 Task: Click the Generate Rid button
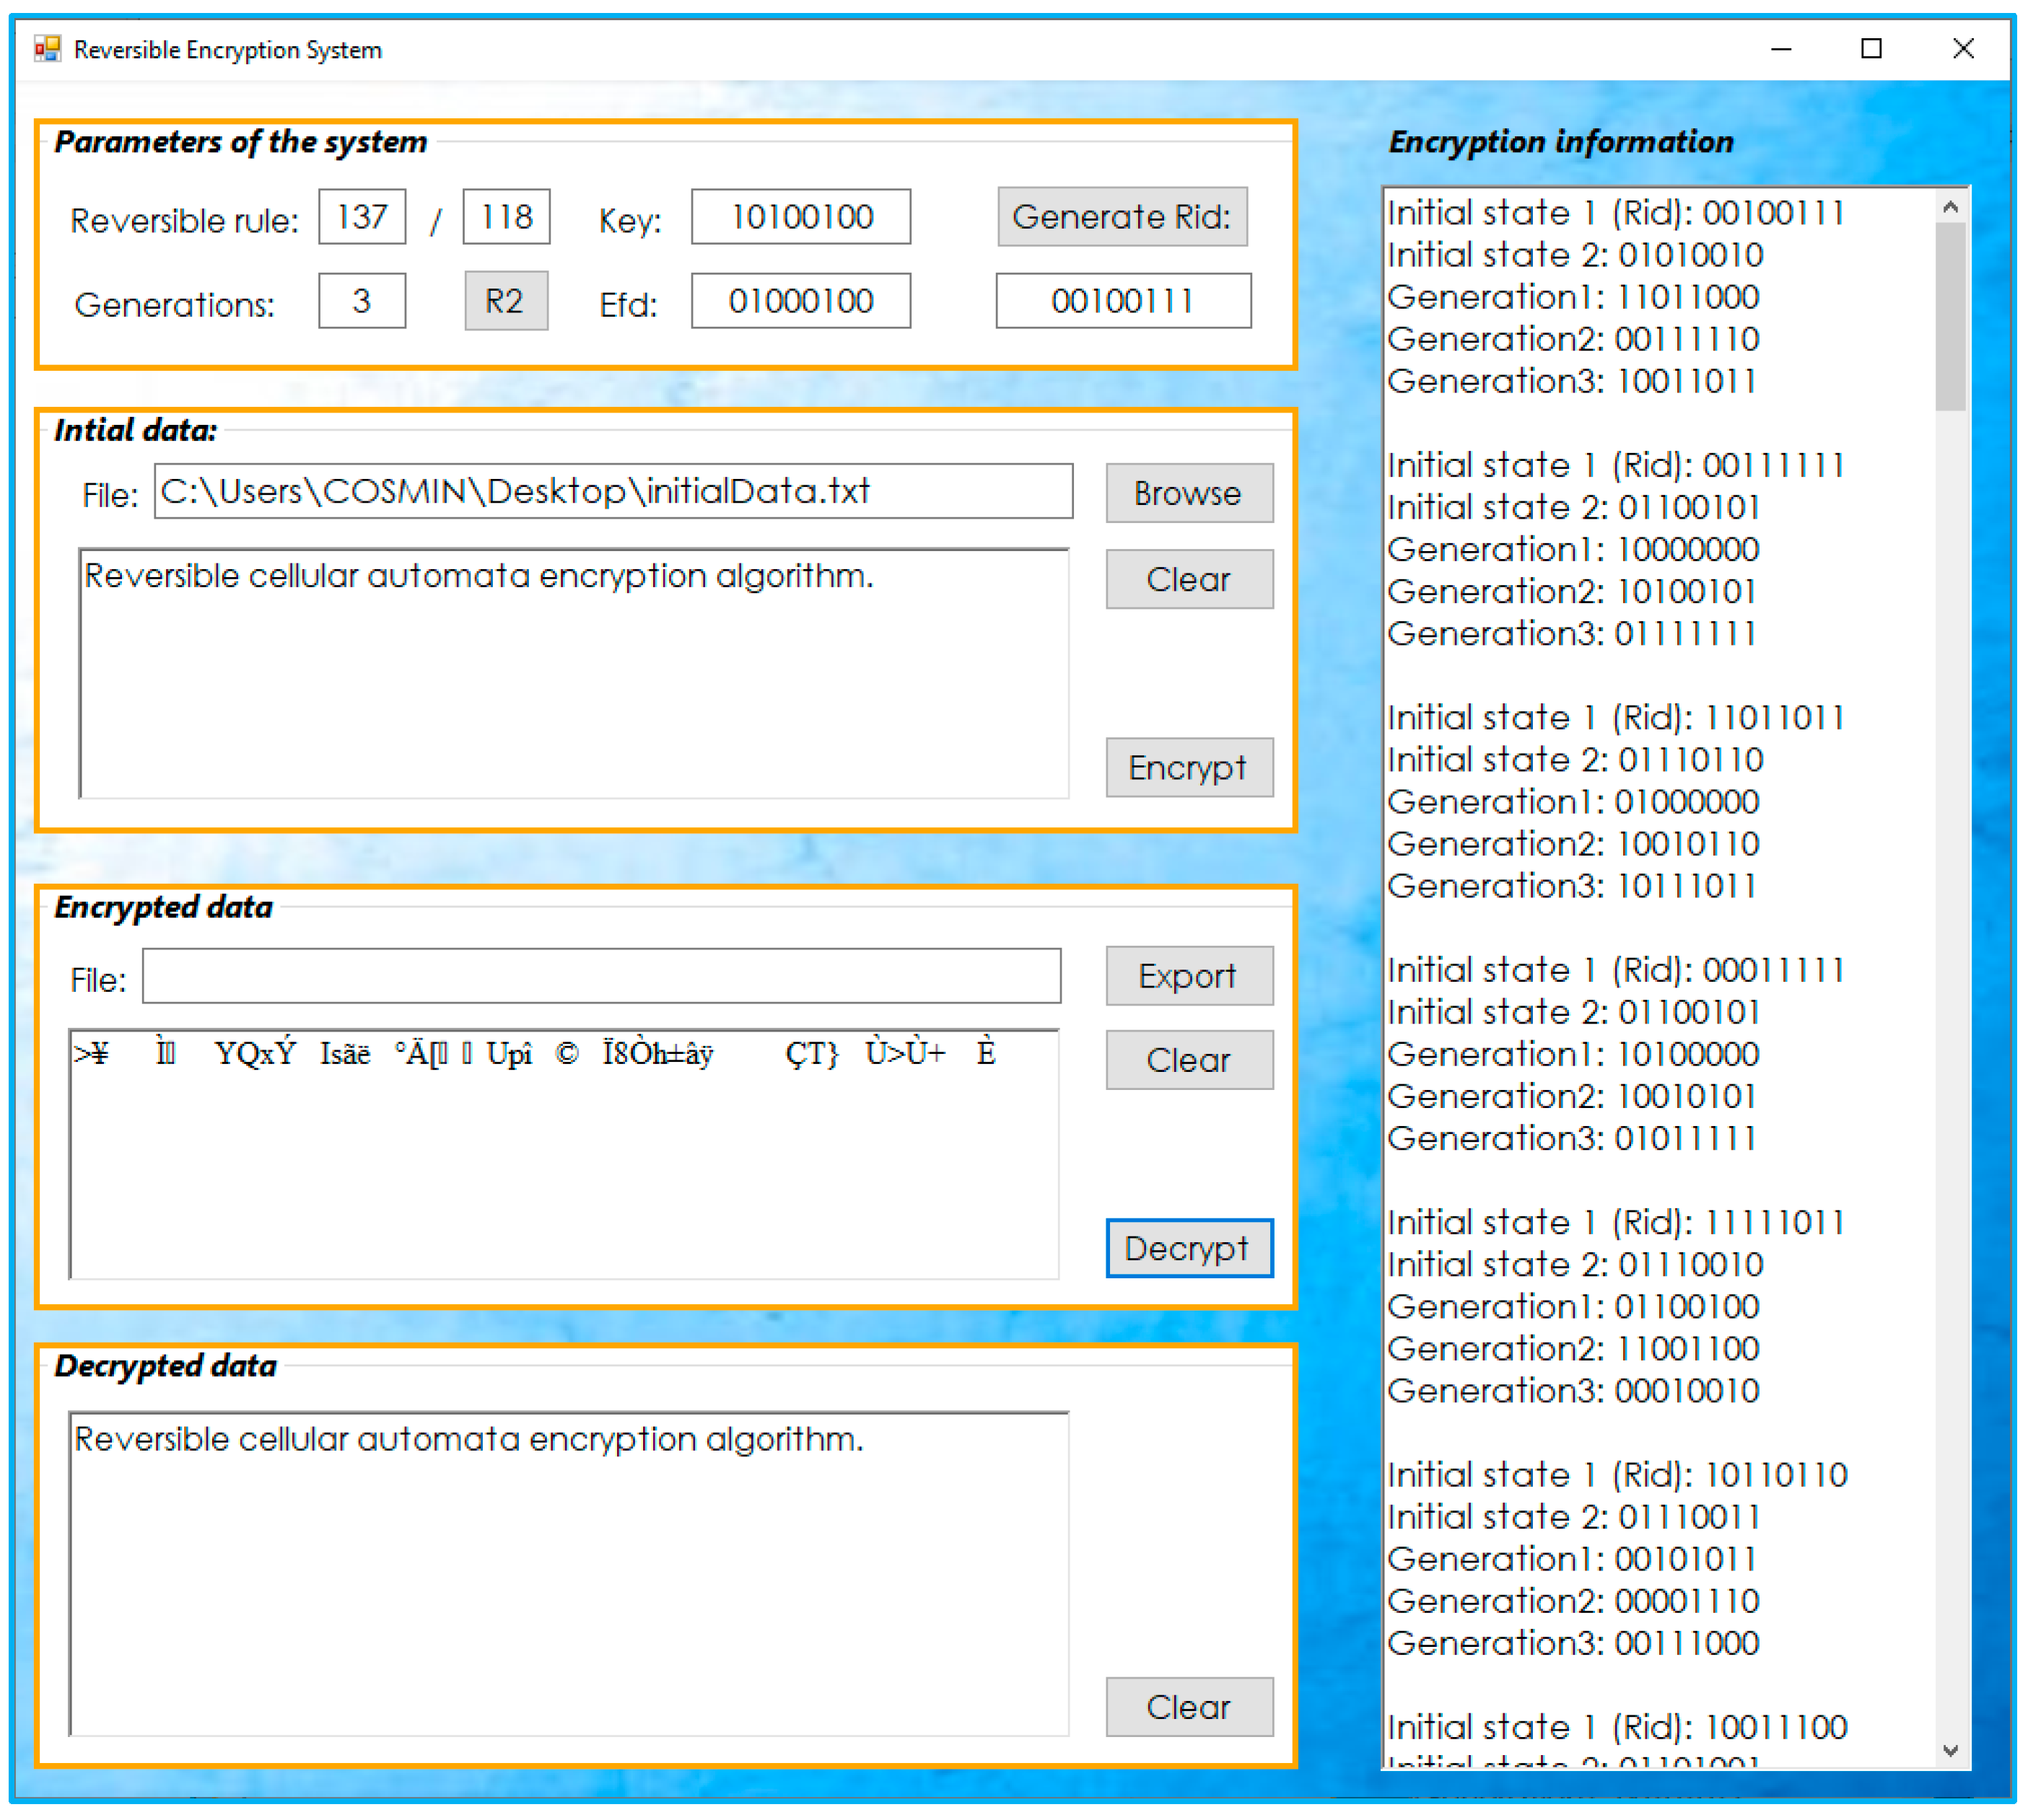tap(1122, 216)
